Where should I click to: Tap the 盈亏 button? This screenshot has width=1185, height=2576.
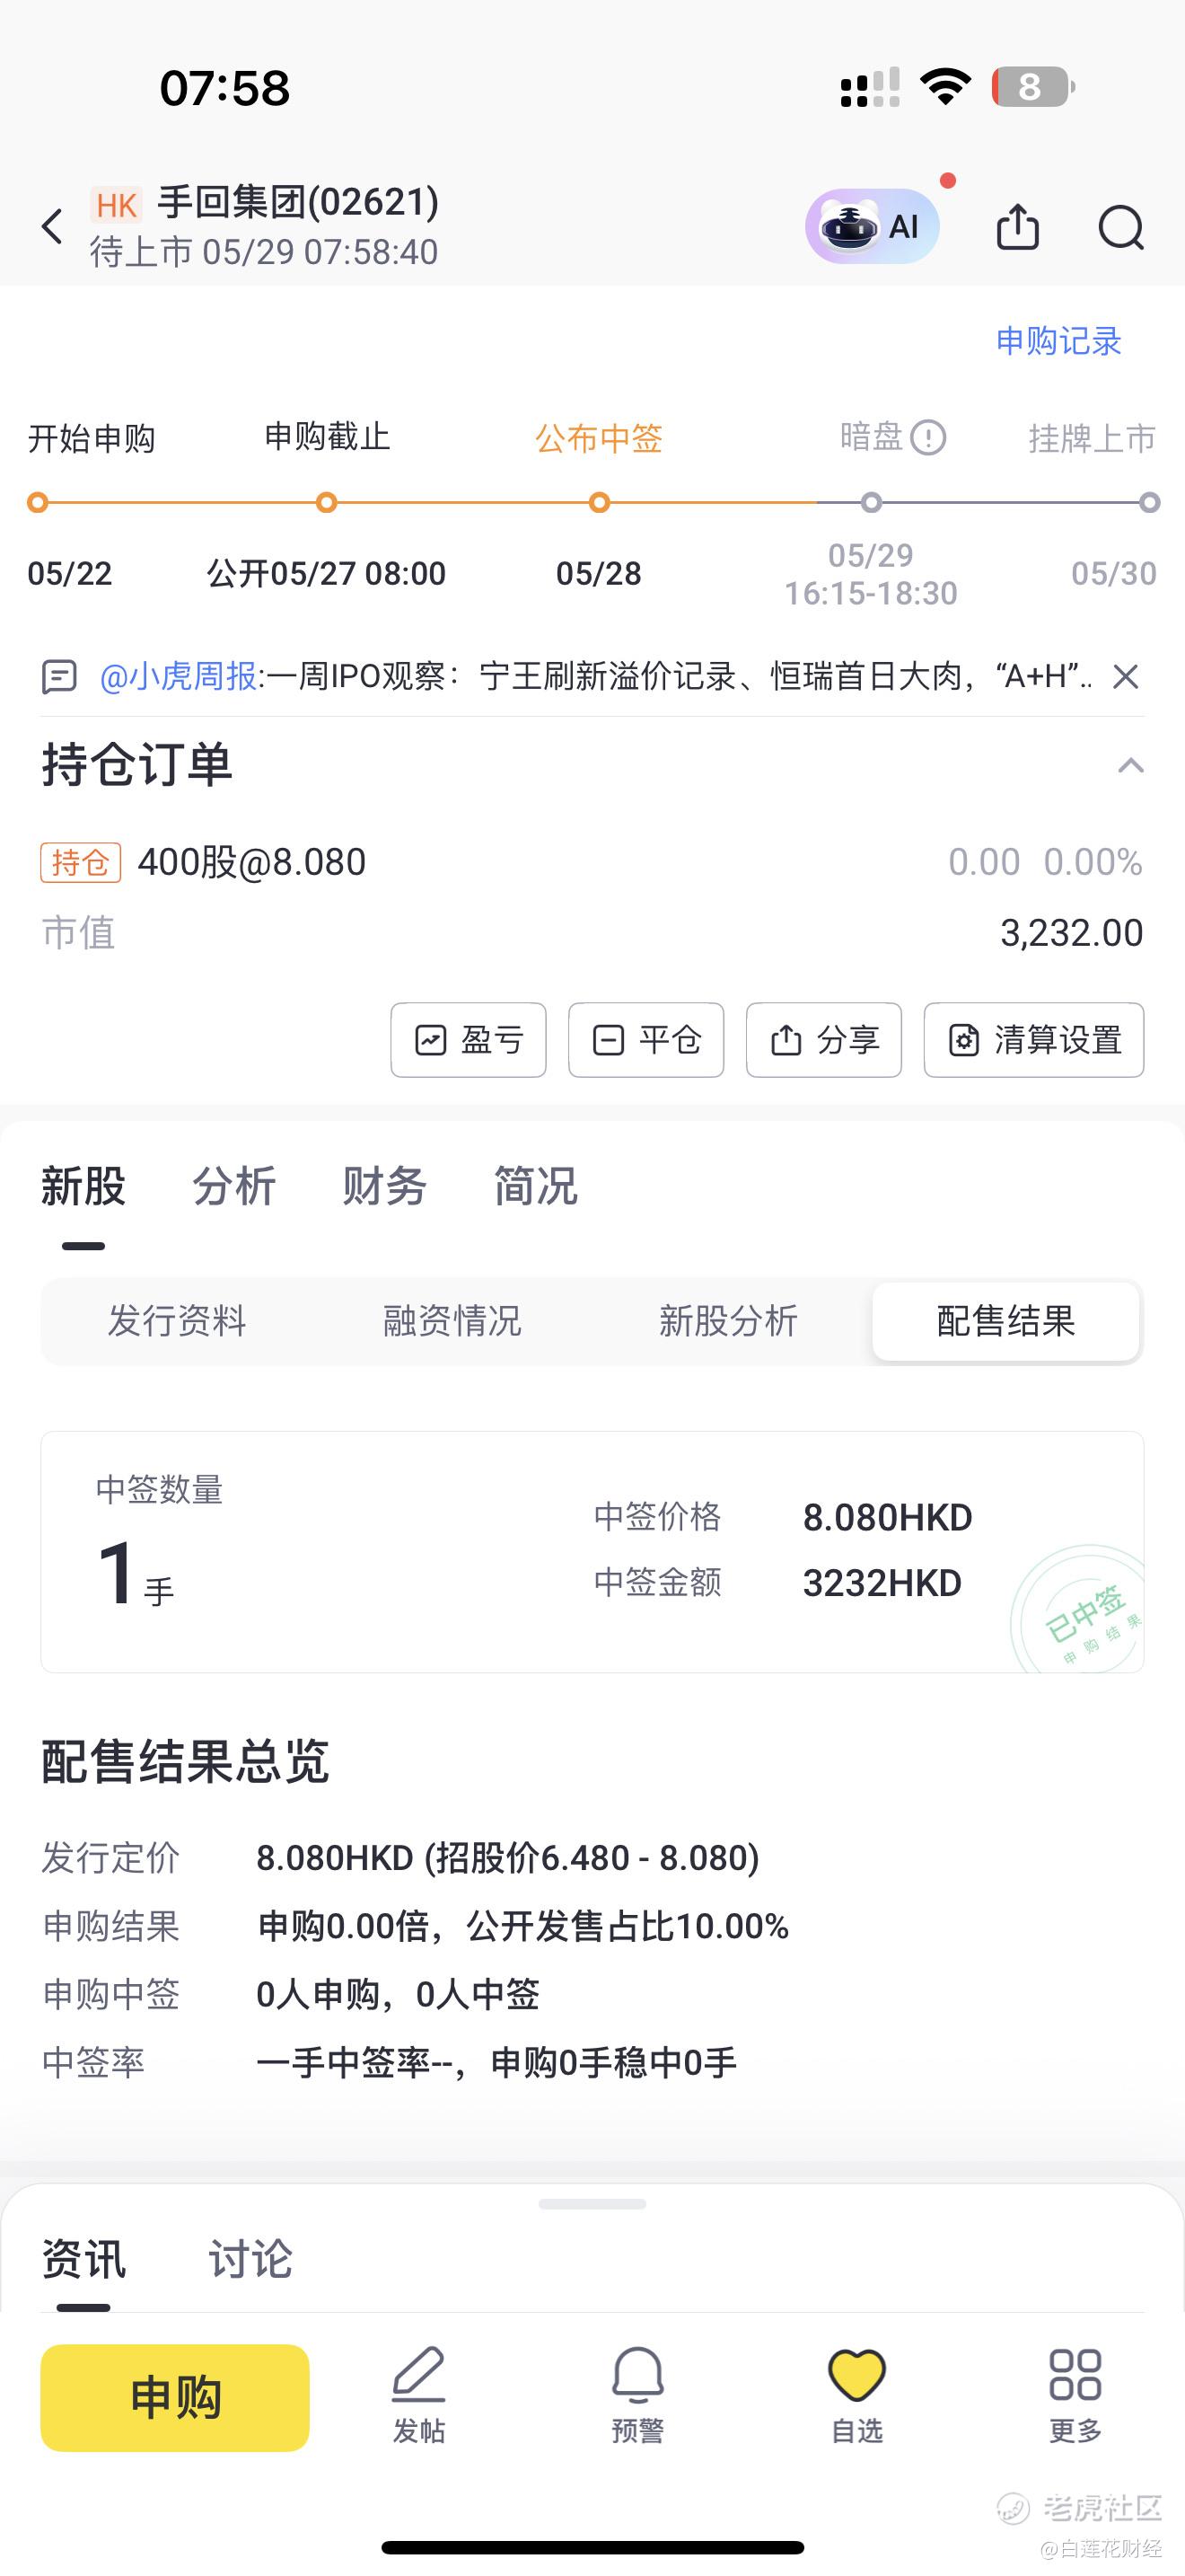(469, 1040)
